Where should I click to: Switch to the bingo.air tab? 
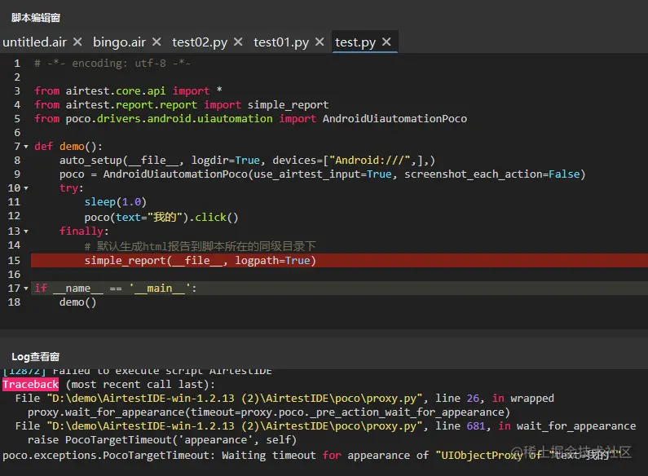[120, 42]
